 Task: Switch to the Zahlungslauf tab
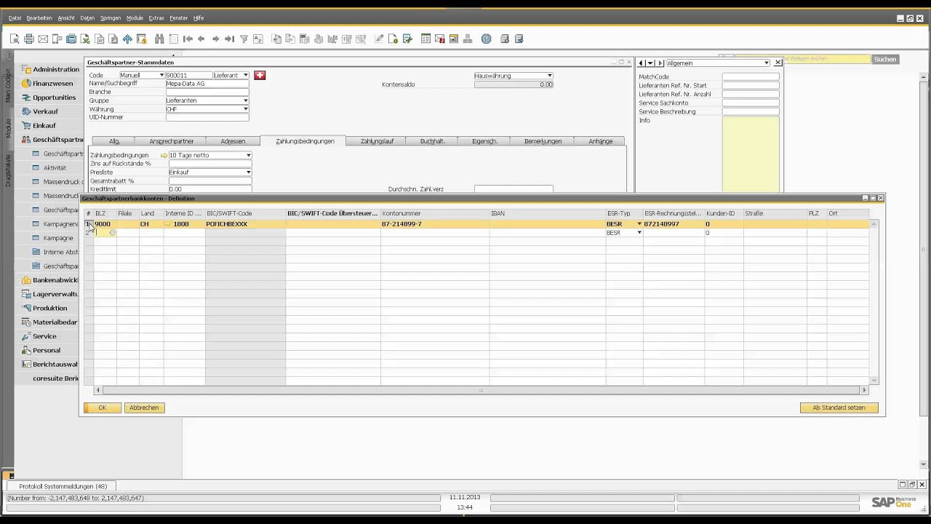tap(377, 141)
